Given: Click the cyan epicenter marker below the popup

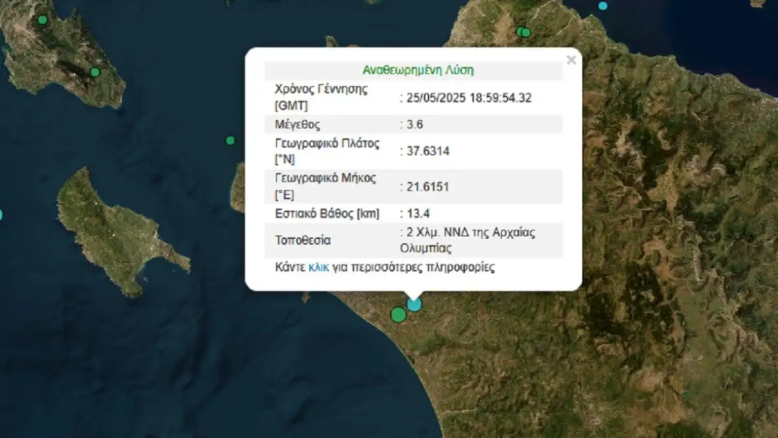Looking at the screenshot, I should pyautogui.click(x=414, y=304).
